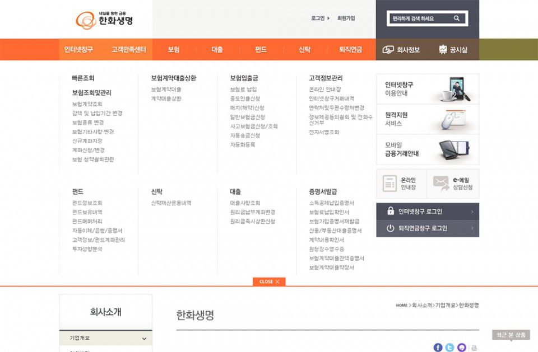Viewport: 538px width, 352px height.
Task: Open e-메일 상담신청 envelope icon
Action: [441, 184]
